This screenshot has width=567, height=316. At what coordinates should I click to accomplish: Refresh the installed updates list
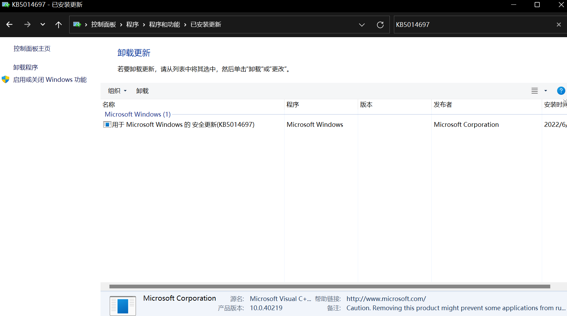pyautogui.click(x=380, y=25)
